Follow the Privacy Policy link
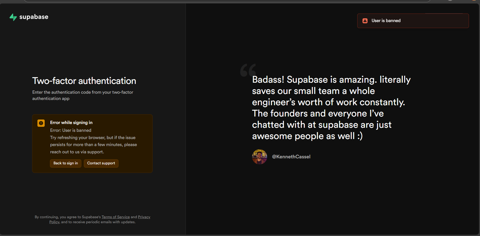480x236 pixels. (144, 217)
